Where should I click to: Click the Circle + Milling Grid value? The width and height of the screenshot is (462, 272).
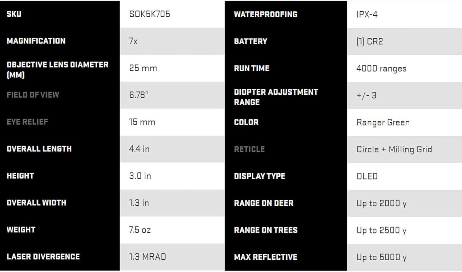tap(394, 149)
